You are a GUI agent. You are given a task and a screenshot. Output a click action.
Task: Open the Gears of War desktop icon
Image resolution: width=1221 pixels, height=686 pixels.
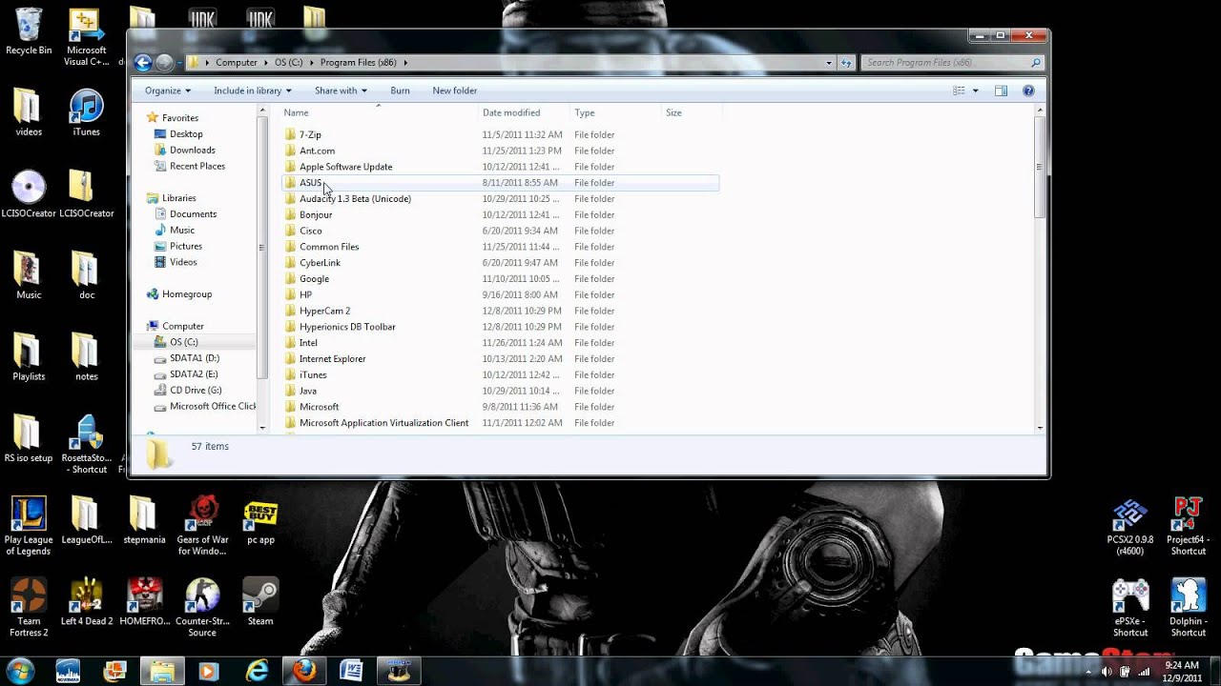tap(202, 525)
